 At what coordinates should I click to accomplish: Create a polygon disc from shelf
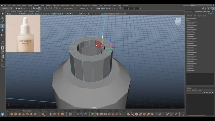coord(35,114)
